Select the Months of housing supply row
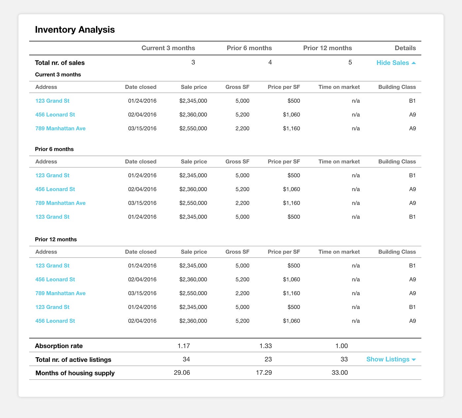The image size is (462, 418). pyautogui.click(x=75, y=373)
